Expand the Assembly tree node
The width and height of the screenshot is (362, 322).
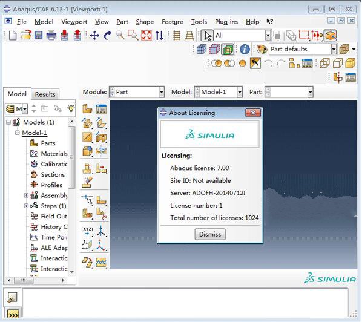click(26, 195)
